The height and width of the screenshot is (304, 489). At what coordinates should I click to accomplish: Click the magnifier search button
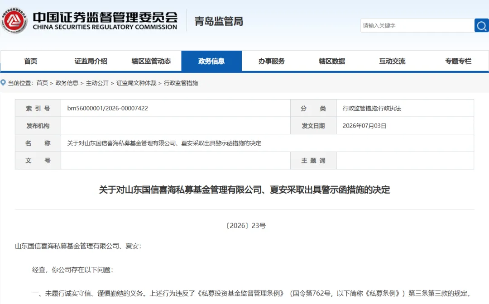481,25
